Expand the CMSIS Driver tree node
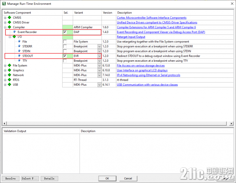 coord(5,23)
